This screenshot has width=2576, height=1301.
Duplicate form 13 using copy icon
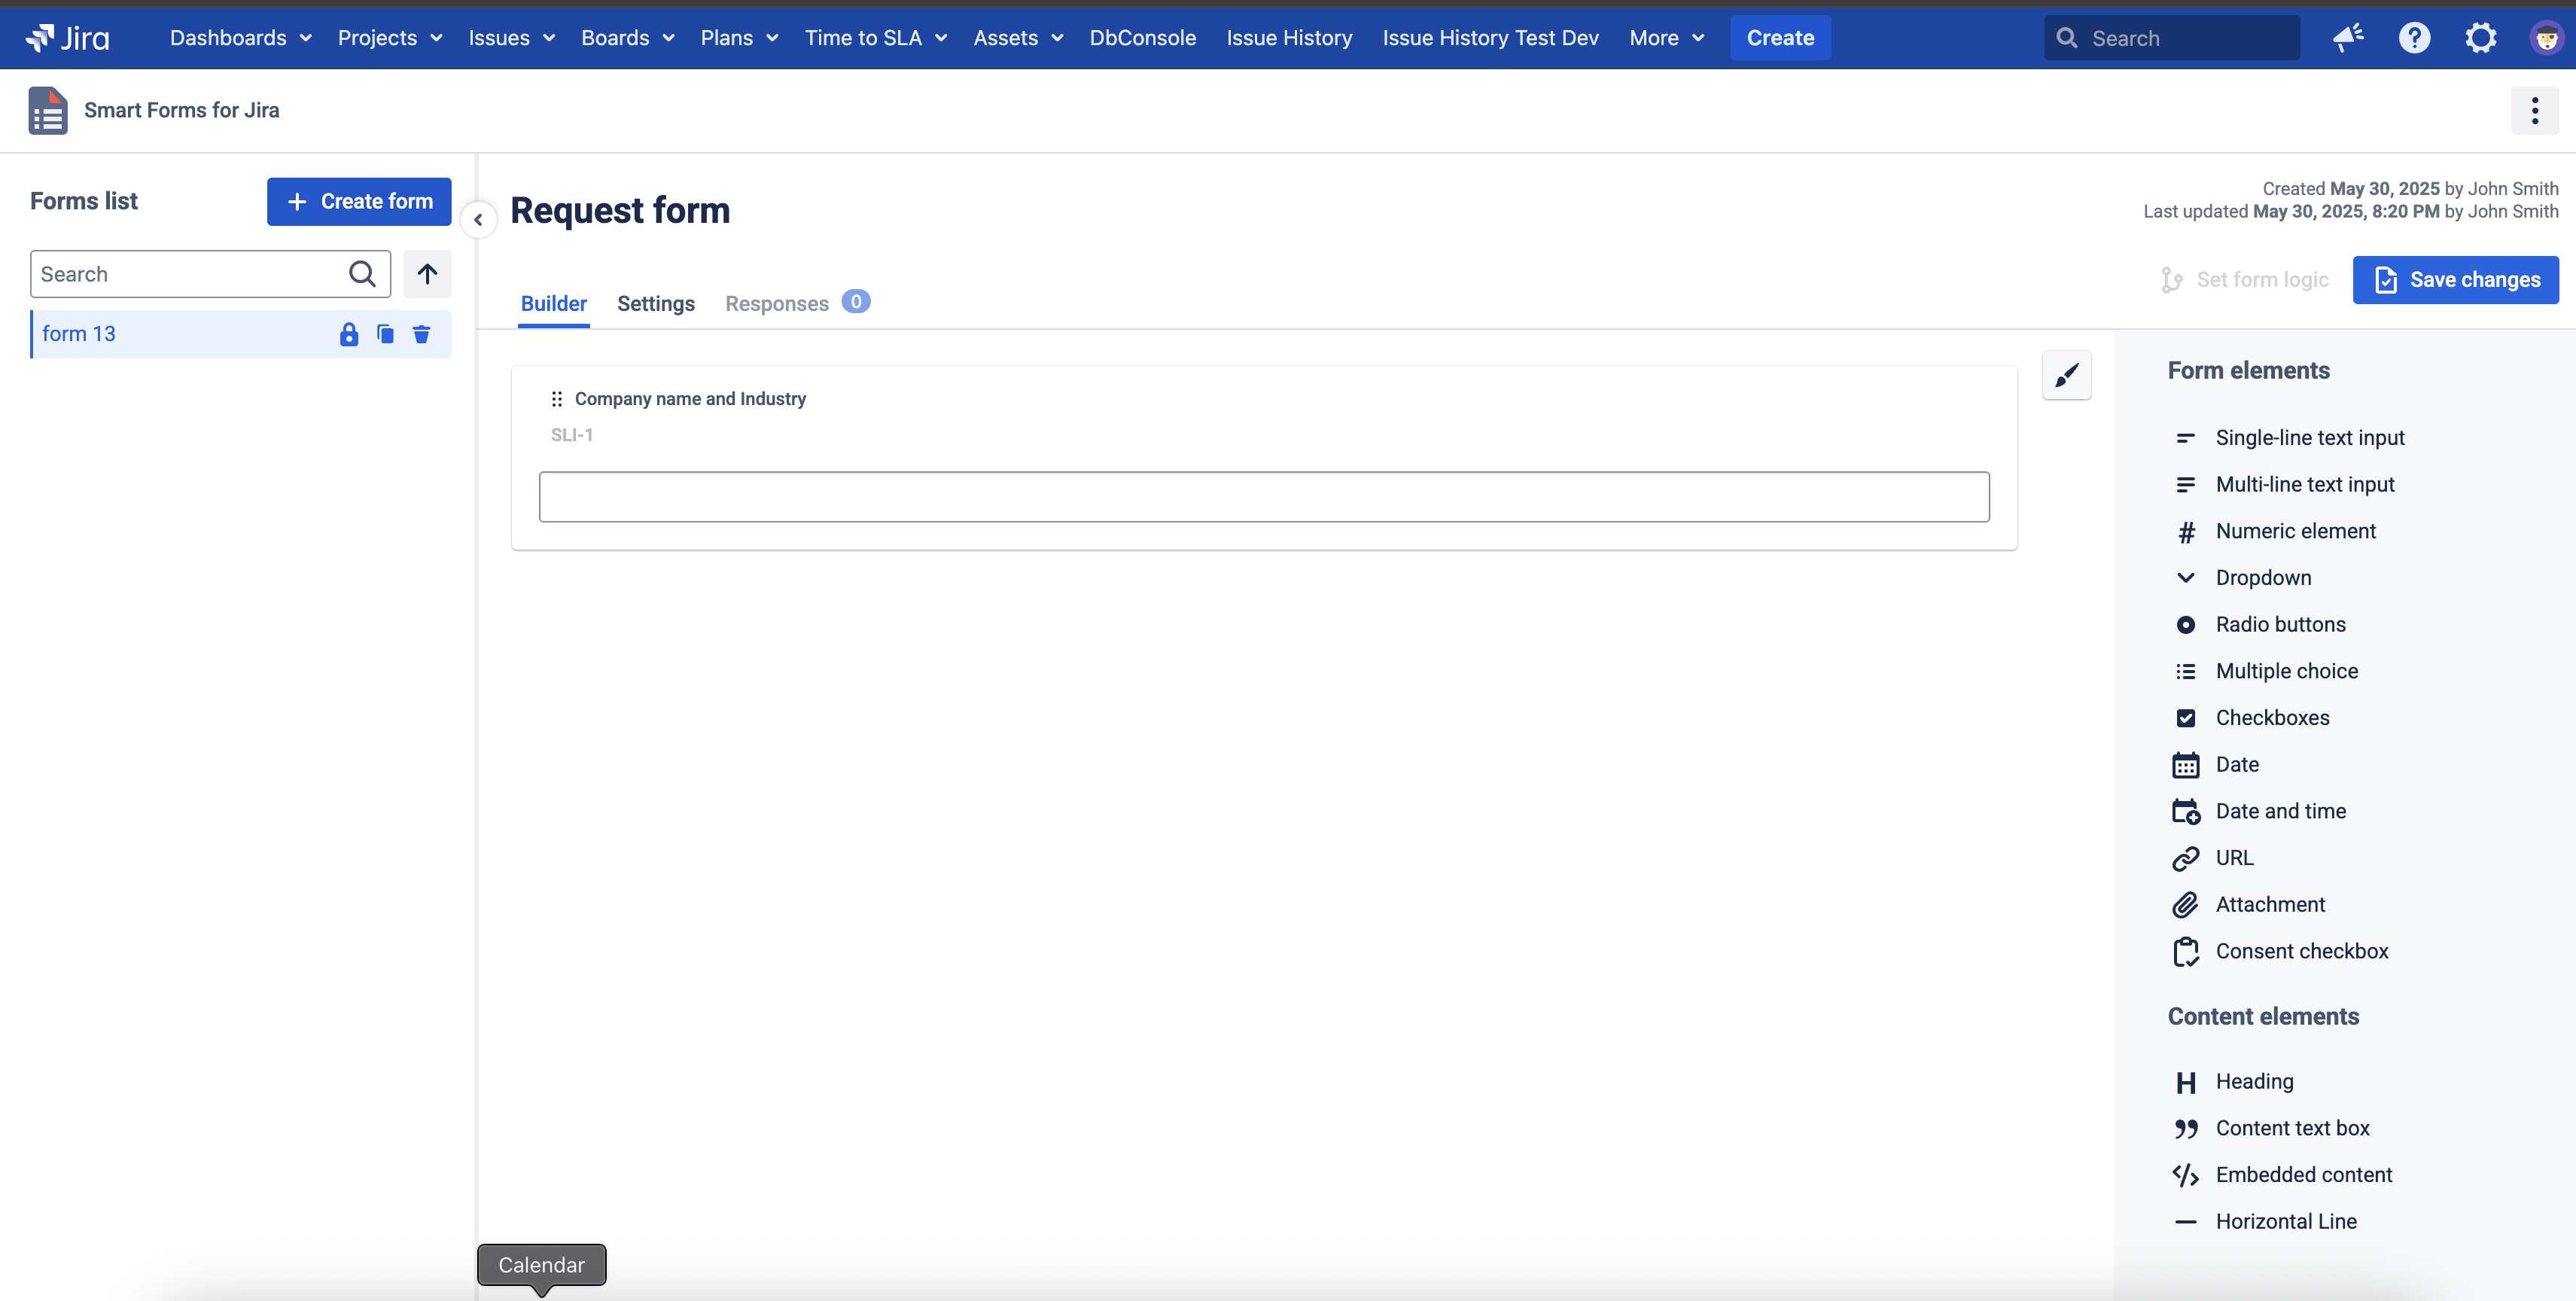pyautogui.click(x=385, y=334)
